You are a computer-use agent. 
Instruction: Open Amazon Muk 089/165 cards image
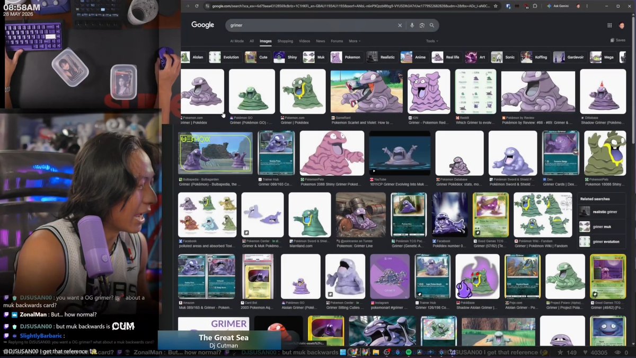click(x=207, y=277)
